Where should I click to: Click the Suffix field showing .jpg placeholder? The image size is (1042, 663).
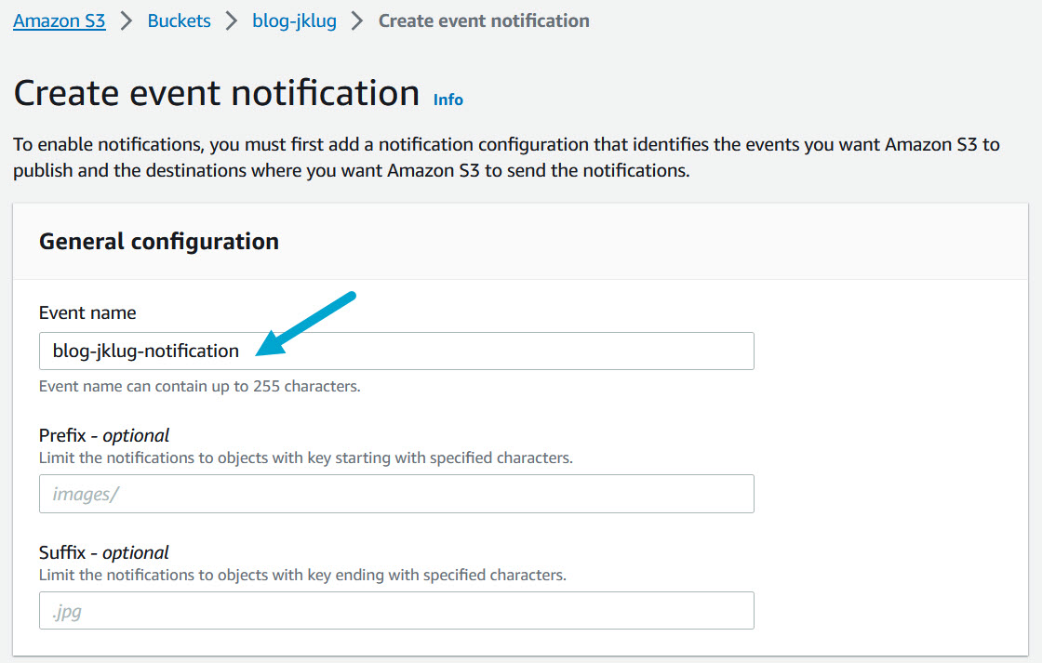(395, 611)
